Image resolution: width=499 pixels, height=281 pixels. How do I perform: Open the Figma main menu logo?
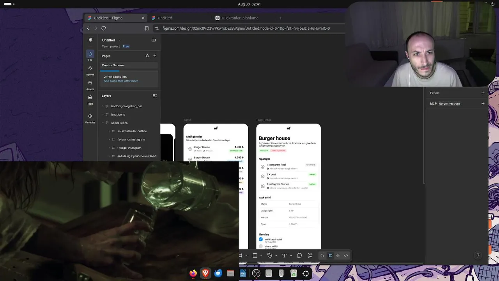(x=90, y=40)
